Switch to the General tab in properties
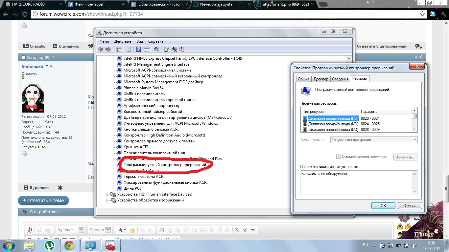The width and height of the screenshot is (449, 252). 303,79
